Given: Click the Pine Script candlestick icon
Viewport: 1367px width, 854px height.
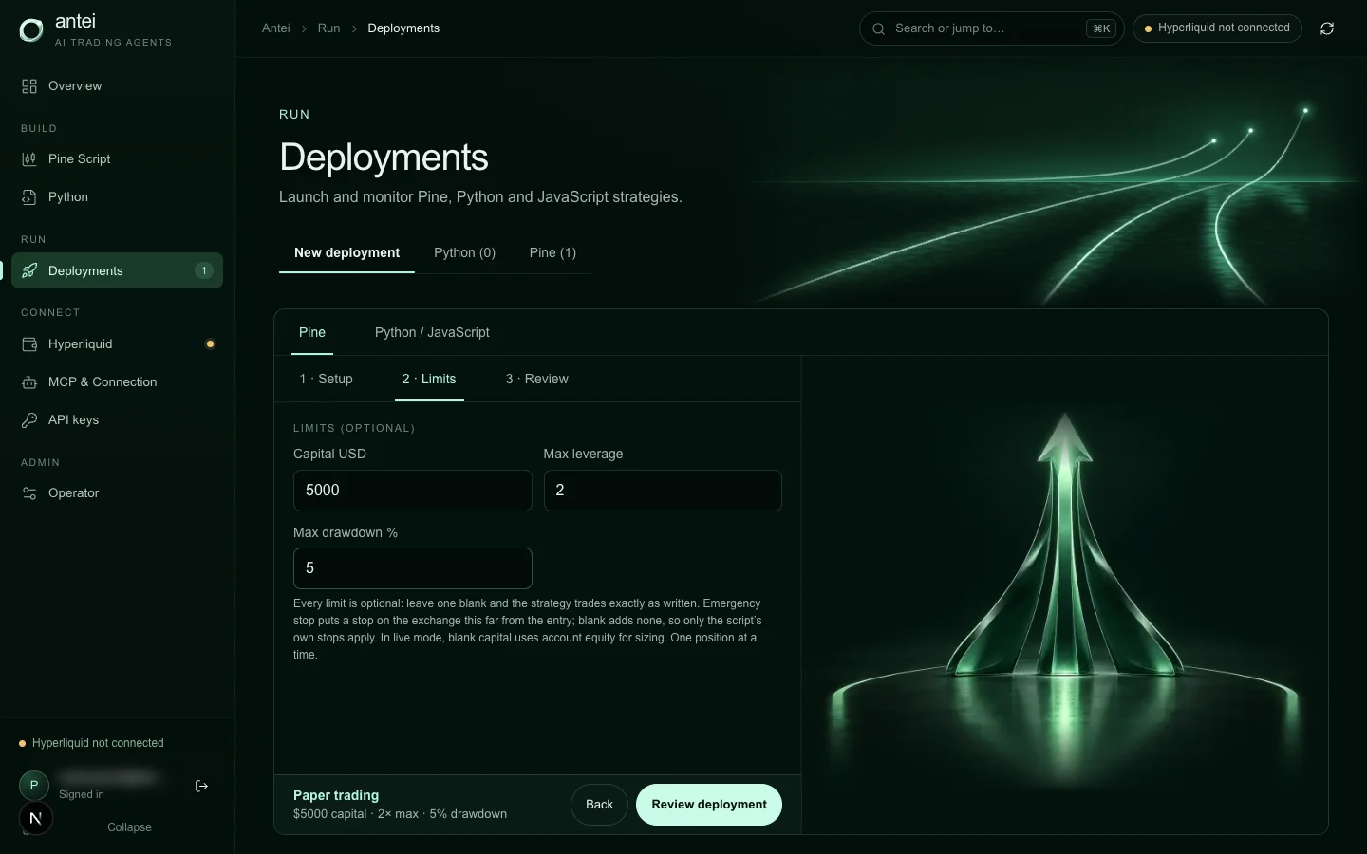Looking at the screenshot, I should (29, 159).
